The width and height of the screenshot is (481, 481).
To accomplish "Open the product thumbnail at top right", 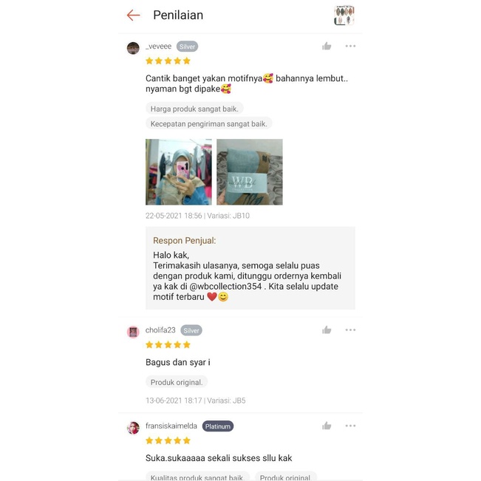I will pos(344,15).
